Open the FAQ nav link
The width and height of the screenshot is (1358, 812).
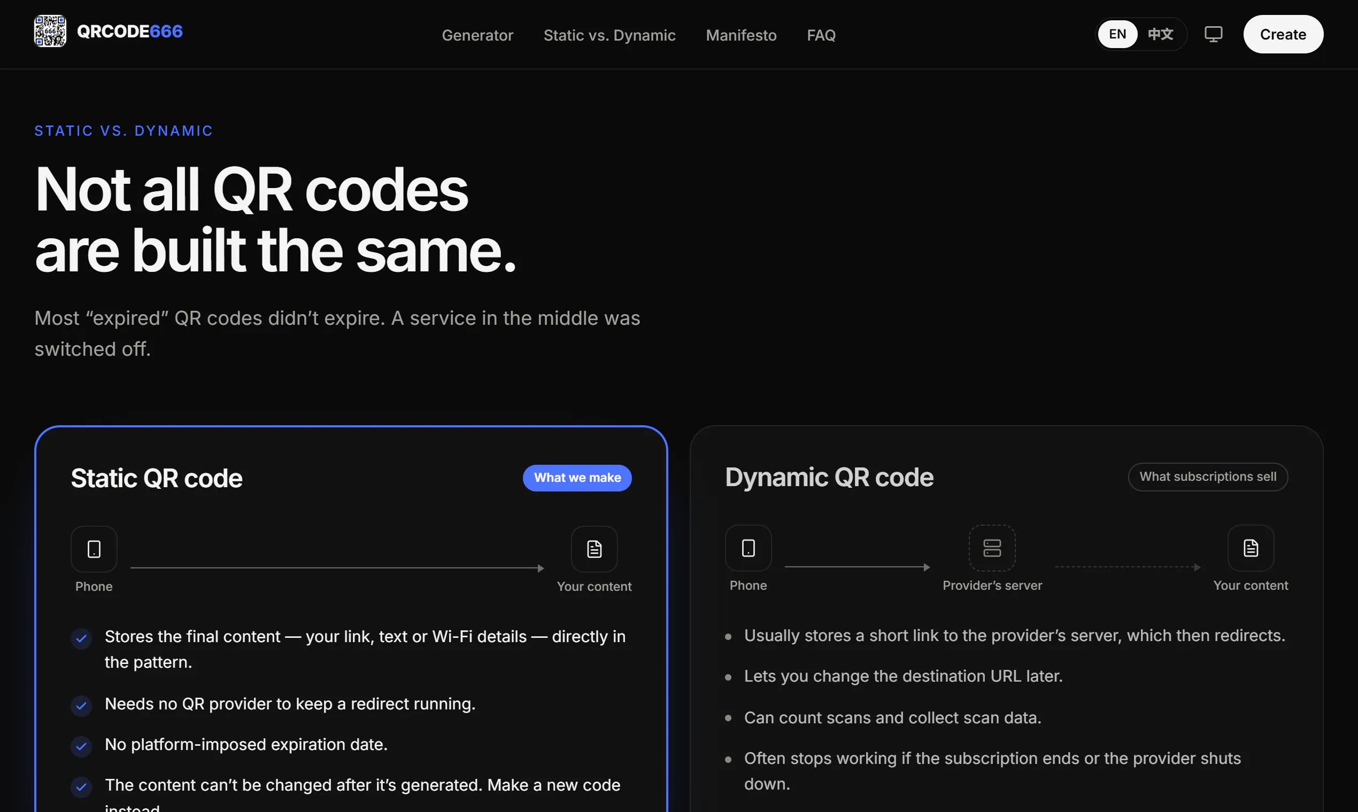[821, 35]
